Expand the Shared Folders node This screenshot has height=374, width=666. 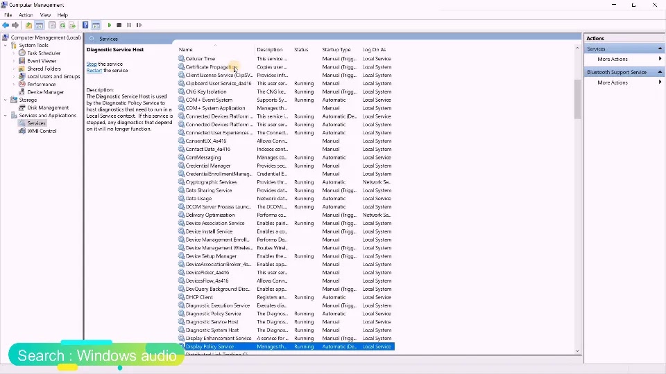14,69
